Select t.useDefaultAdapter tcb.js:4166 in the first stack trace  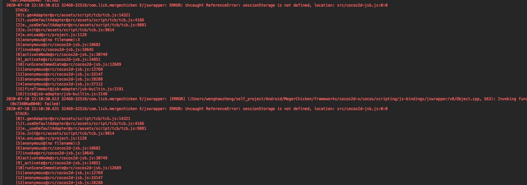click(80, 20)
